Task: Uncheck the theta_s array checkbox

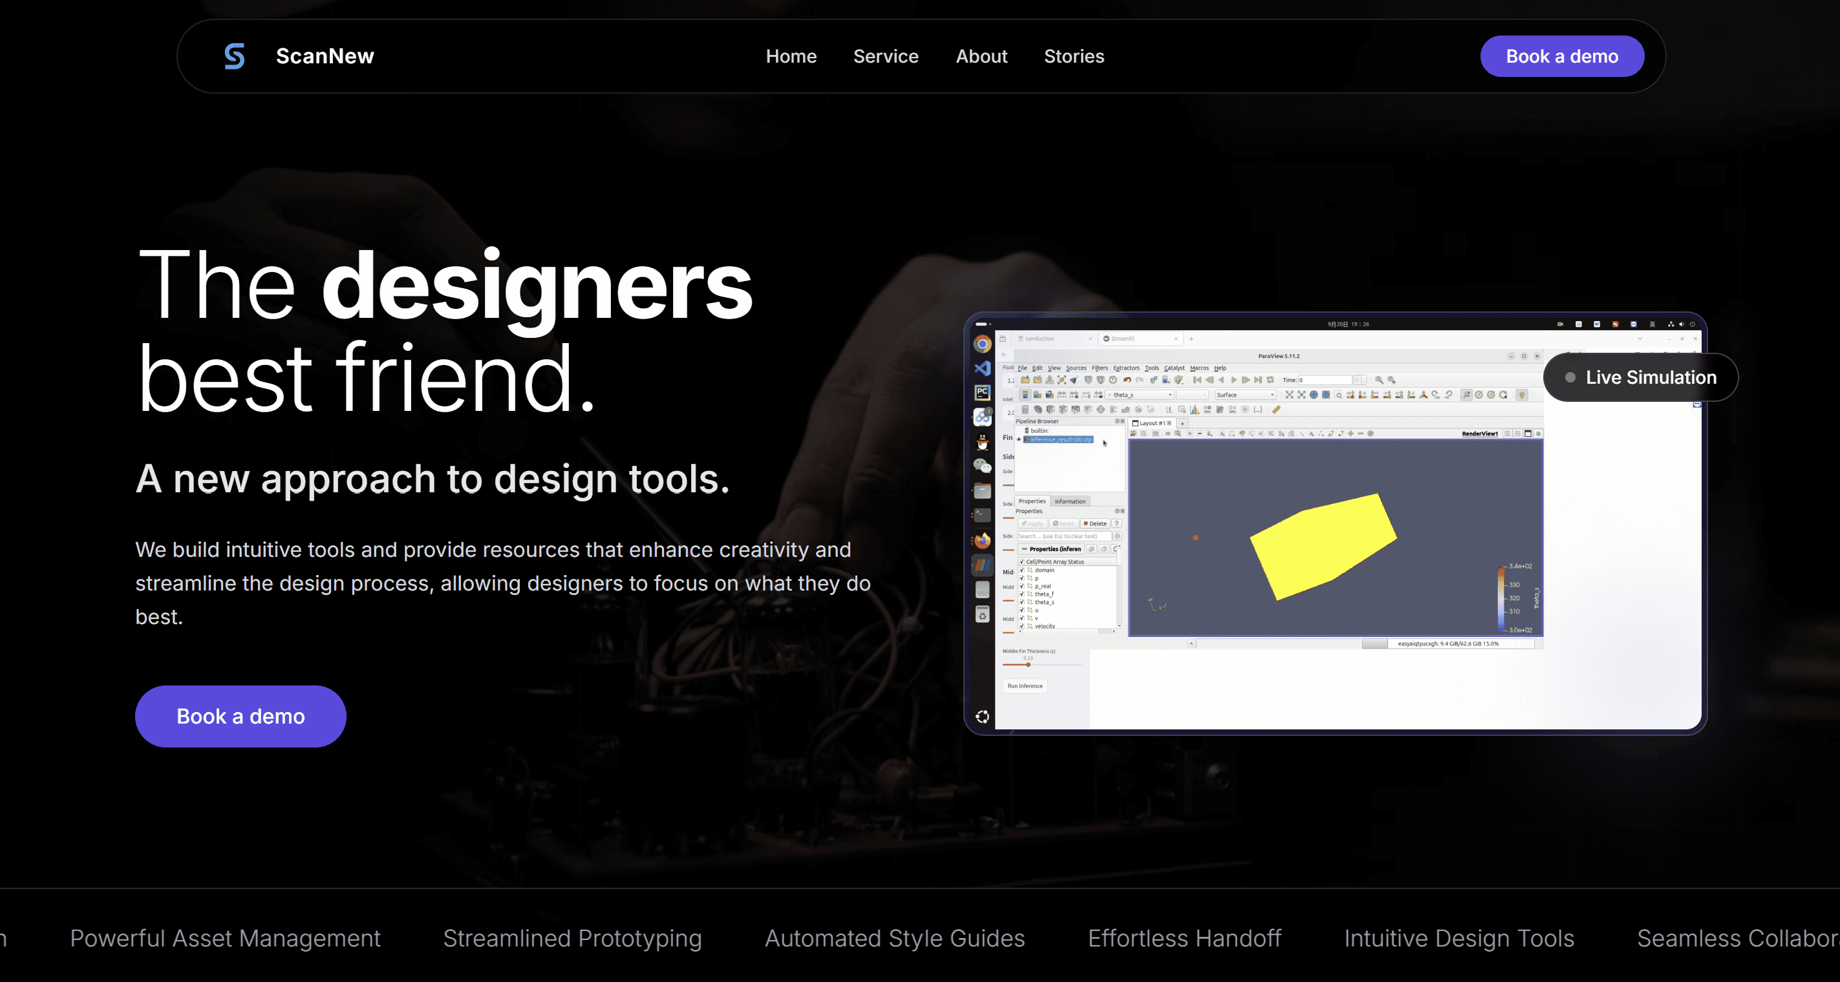Action: tap(1022, 602)
